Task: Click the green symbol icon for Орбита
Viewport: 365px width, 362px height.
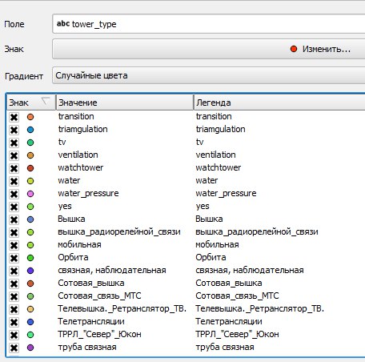Action: click(x=30, y=258)
